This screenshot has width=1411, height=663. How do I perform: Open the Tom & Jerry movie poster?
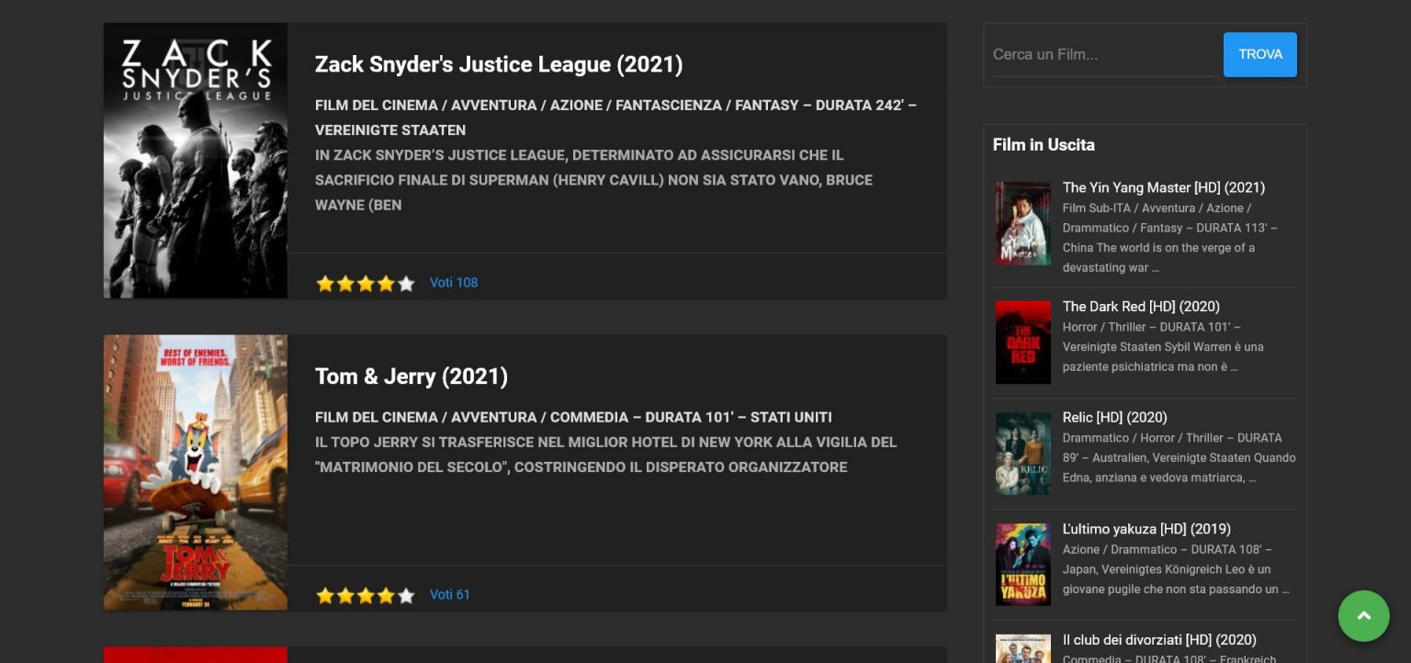[x=195, y=471]
